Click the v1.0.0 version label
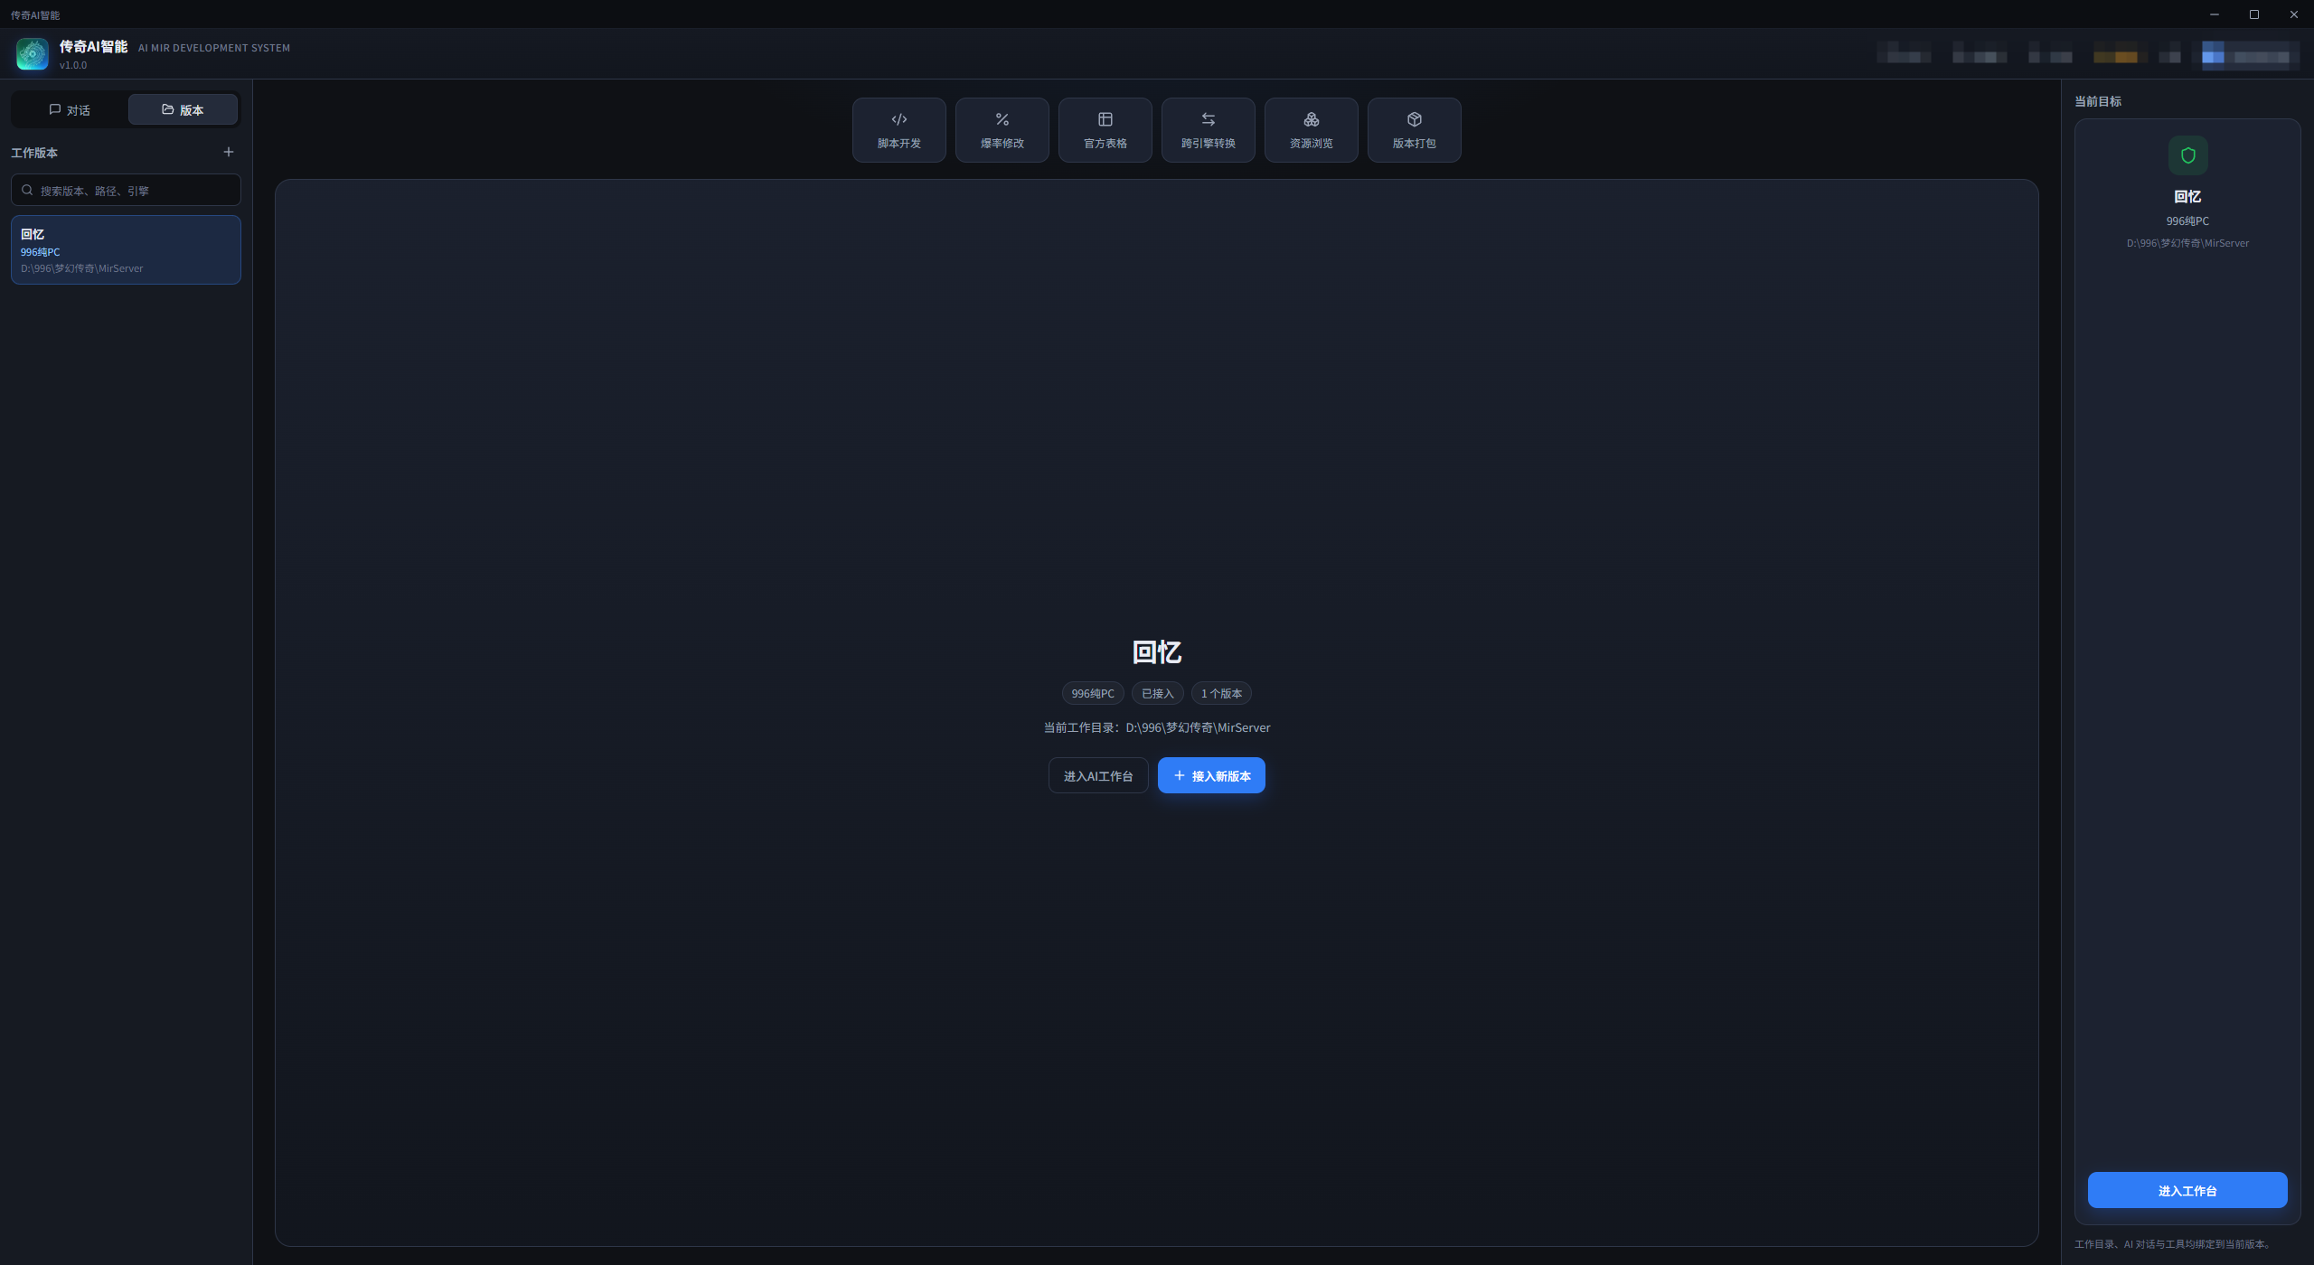This screenshot has height=1265, width=2314. [x=73, y=65]
